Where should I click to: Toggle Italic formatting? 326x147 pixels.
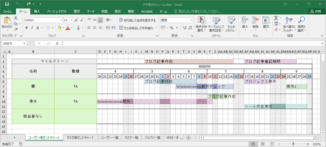(x=32, y=28)
